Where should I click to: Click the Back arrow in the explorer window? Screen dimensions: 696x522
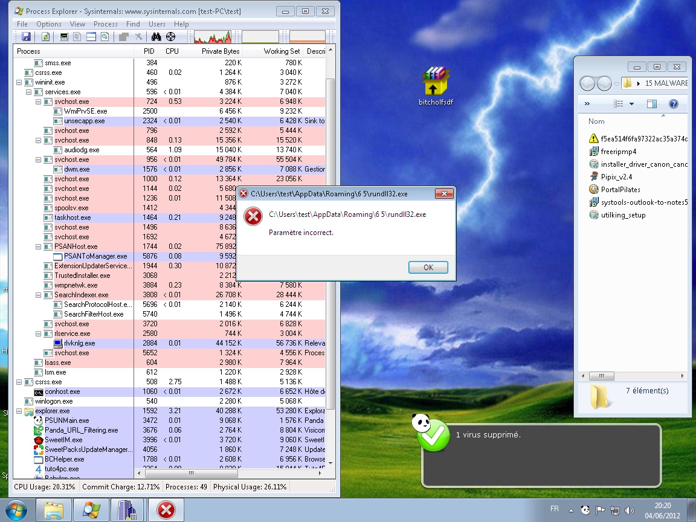[x=587, y=83]
